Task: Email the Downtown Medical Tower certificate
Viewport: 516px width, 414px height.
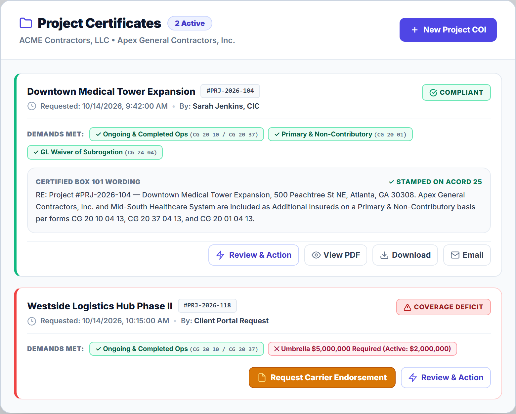Action: 467,255
